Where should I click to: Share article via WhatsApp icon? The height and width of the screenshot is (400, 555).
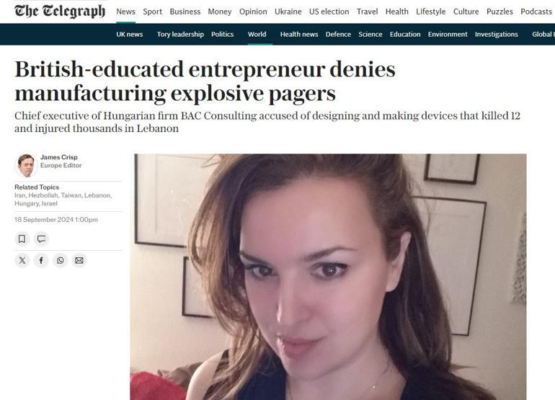(x=60, y=260)
